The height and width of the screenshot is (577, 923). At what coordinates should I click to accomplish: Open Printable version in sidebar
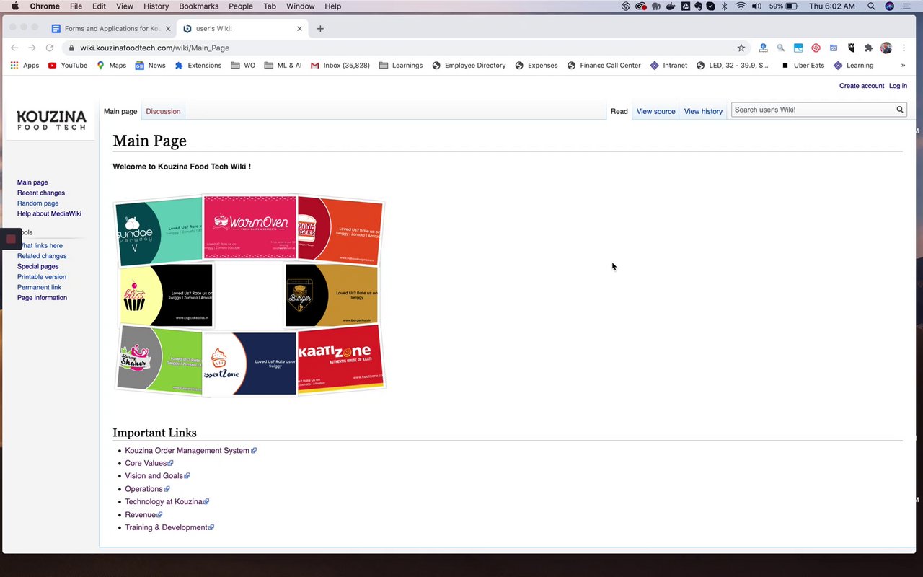click(42, 276)
